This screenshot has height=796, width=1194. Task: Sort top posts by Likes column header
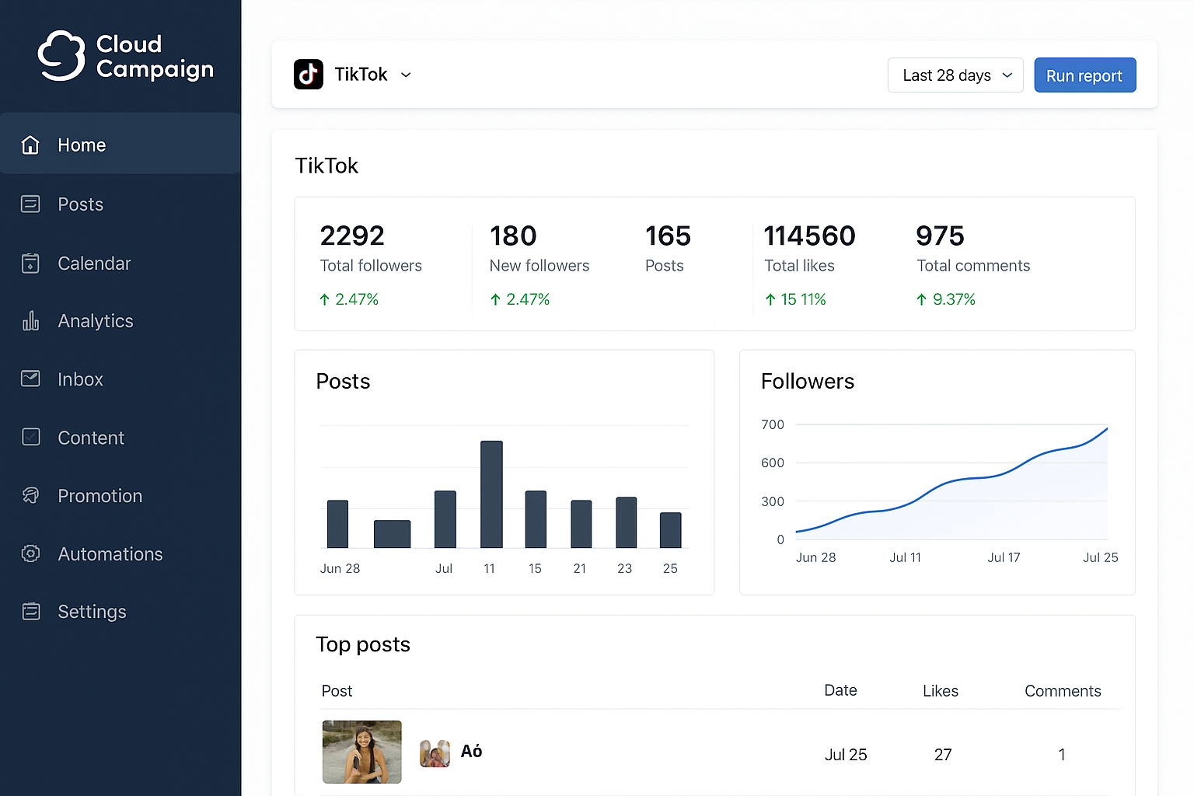click(940, 691)
